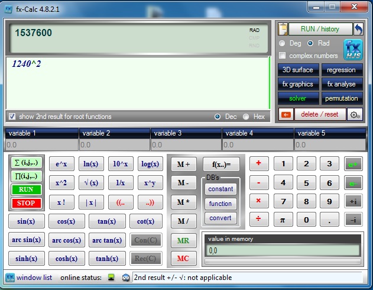Click the f(x..)= button

pyautogui.click(x=221, y=165)
